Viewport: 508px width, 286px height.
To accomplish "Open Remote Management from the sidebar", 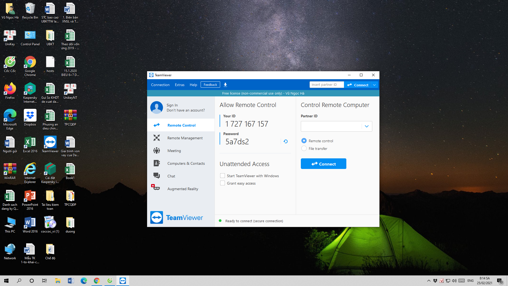I will click(x=185, y=138).
